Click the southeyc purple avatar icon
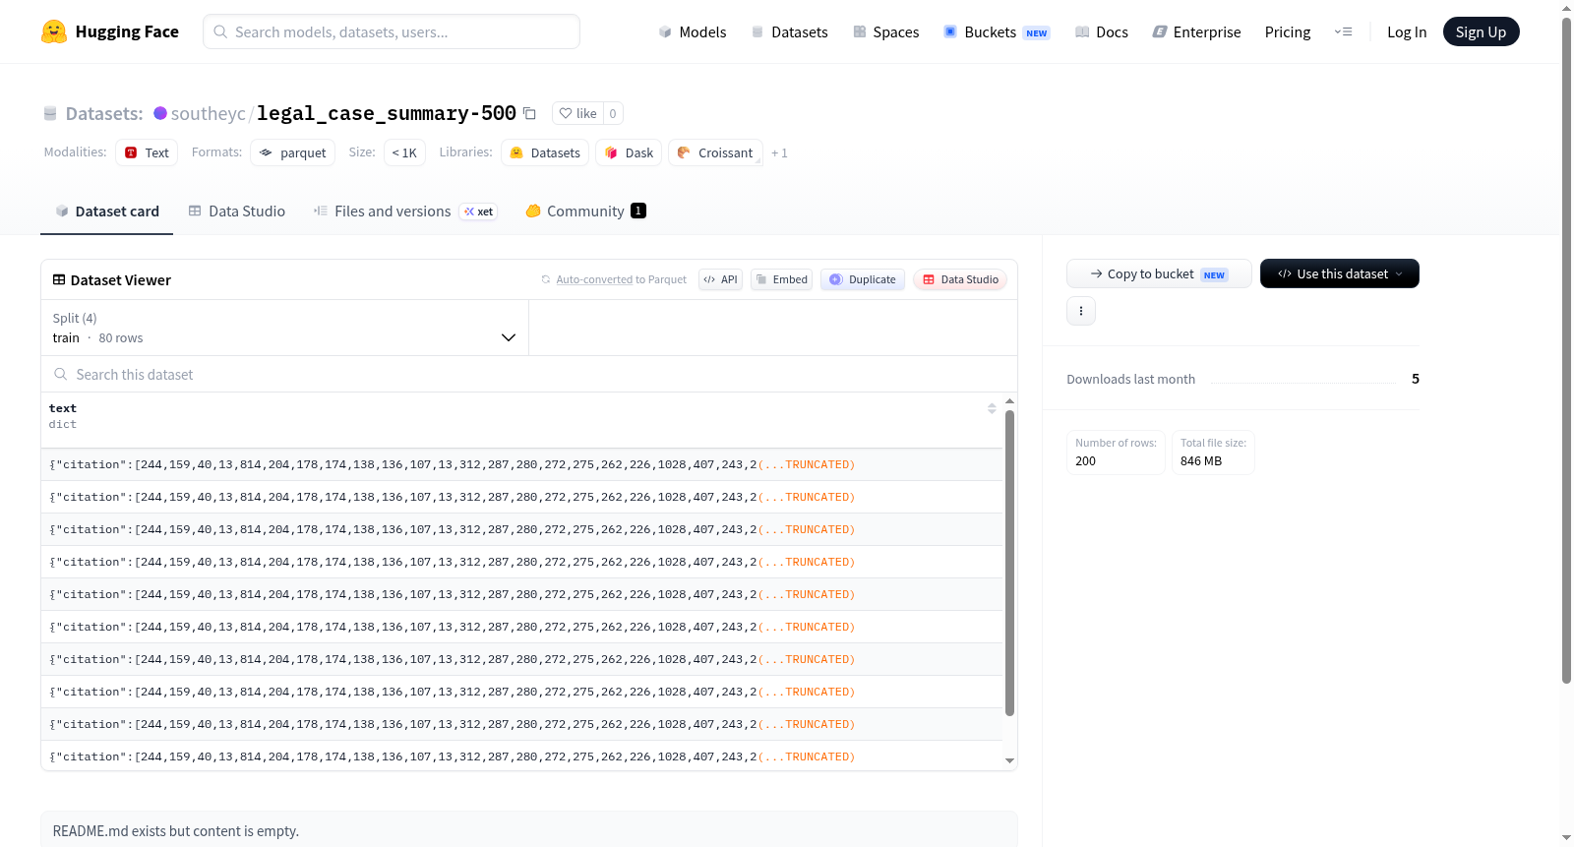1574x847 pixels. click(x=160, y=113)
